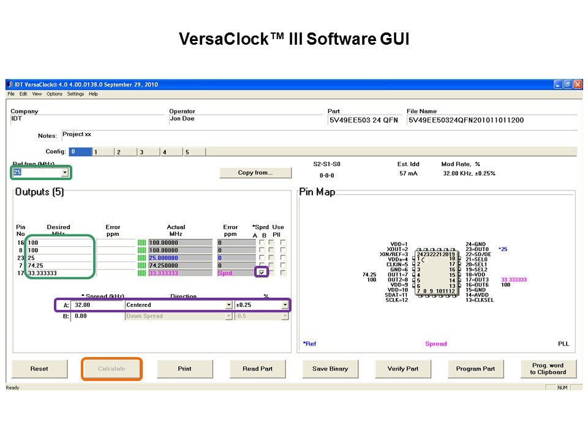Tick Use PLL checkbox for pin 16

(x=282, y=243)
